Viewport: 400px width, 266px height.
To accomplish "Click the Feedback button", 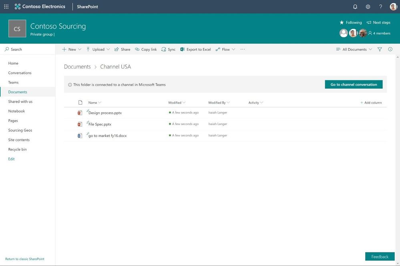I will click(x=380, y=256).
